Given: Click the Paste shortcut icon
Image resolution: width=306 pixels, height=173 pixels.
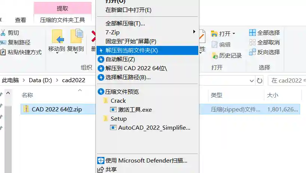Looking at the screenshot, I should (x=3, y=52).
